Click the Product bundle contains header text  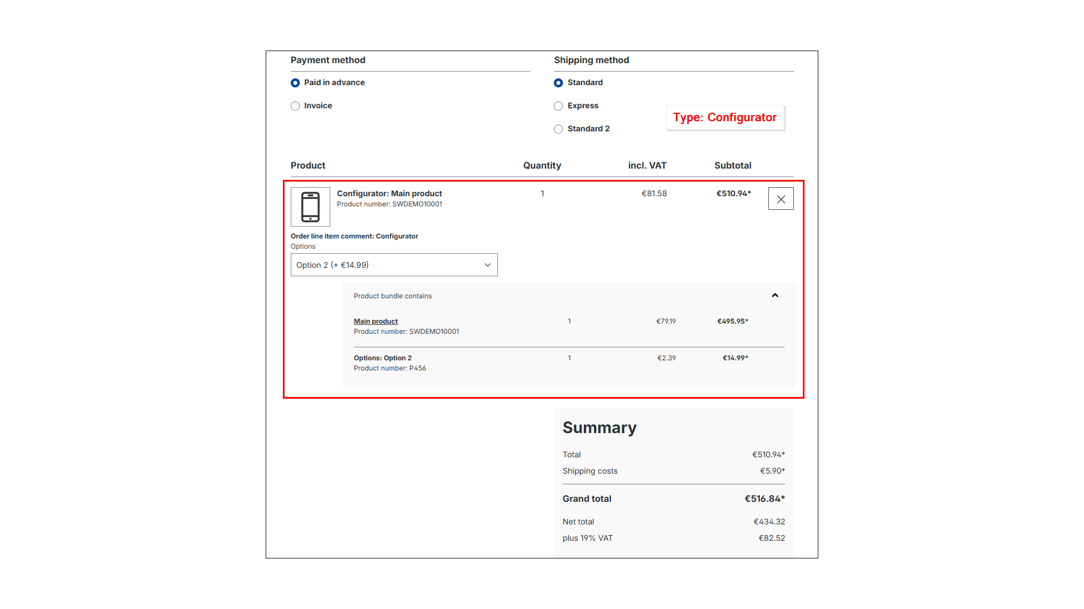coord(392,296)
